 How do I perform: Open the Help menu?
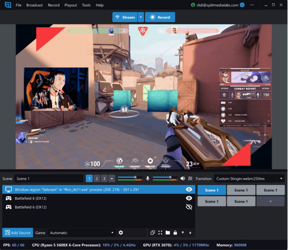(x=100, y=5)
